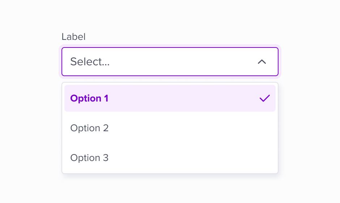Close the options list via the arrow
The image size is (340, 203).
(x=262, y=62)
